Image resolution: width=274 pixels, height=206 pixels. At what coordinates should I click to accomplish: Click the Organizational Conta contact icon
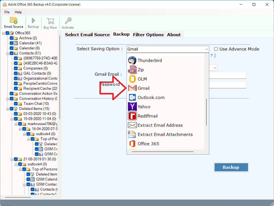pyautogui.click(x=20, y=78)
